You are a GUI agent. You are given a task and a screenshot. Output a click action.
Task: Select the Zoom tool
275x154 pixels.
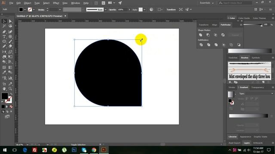point(10,89)
